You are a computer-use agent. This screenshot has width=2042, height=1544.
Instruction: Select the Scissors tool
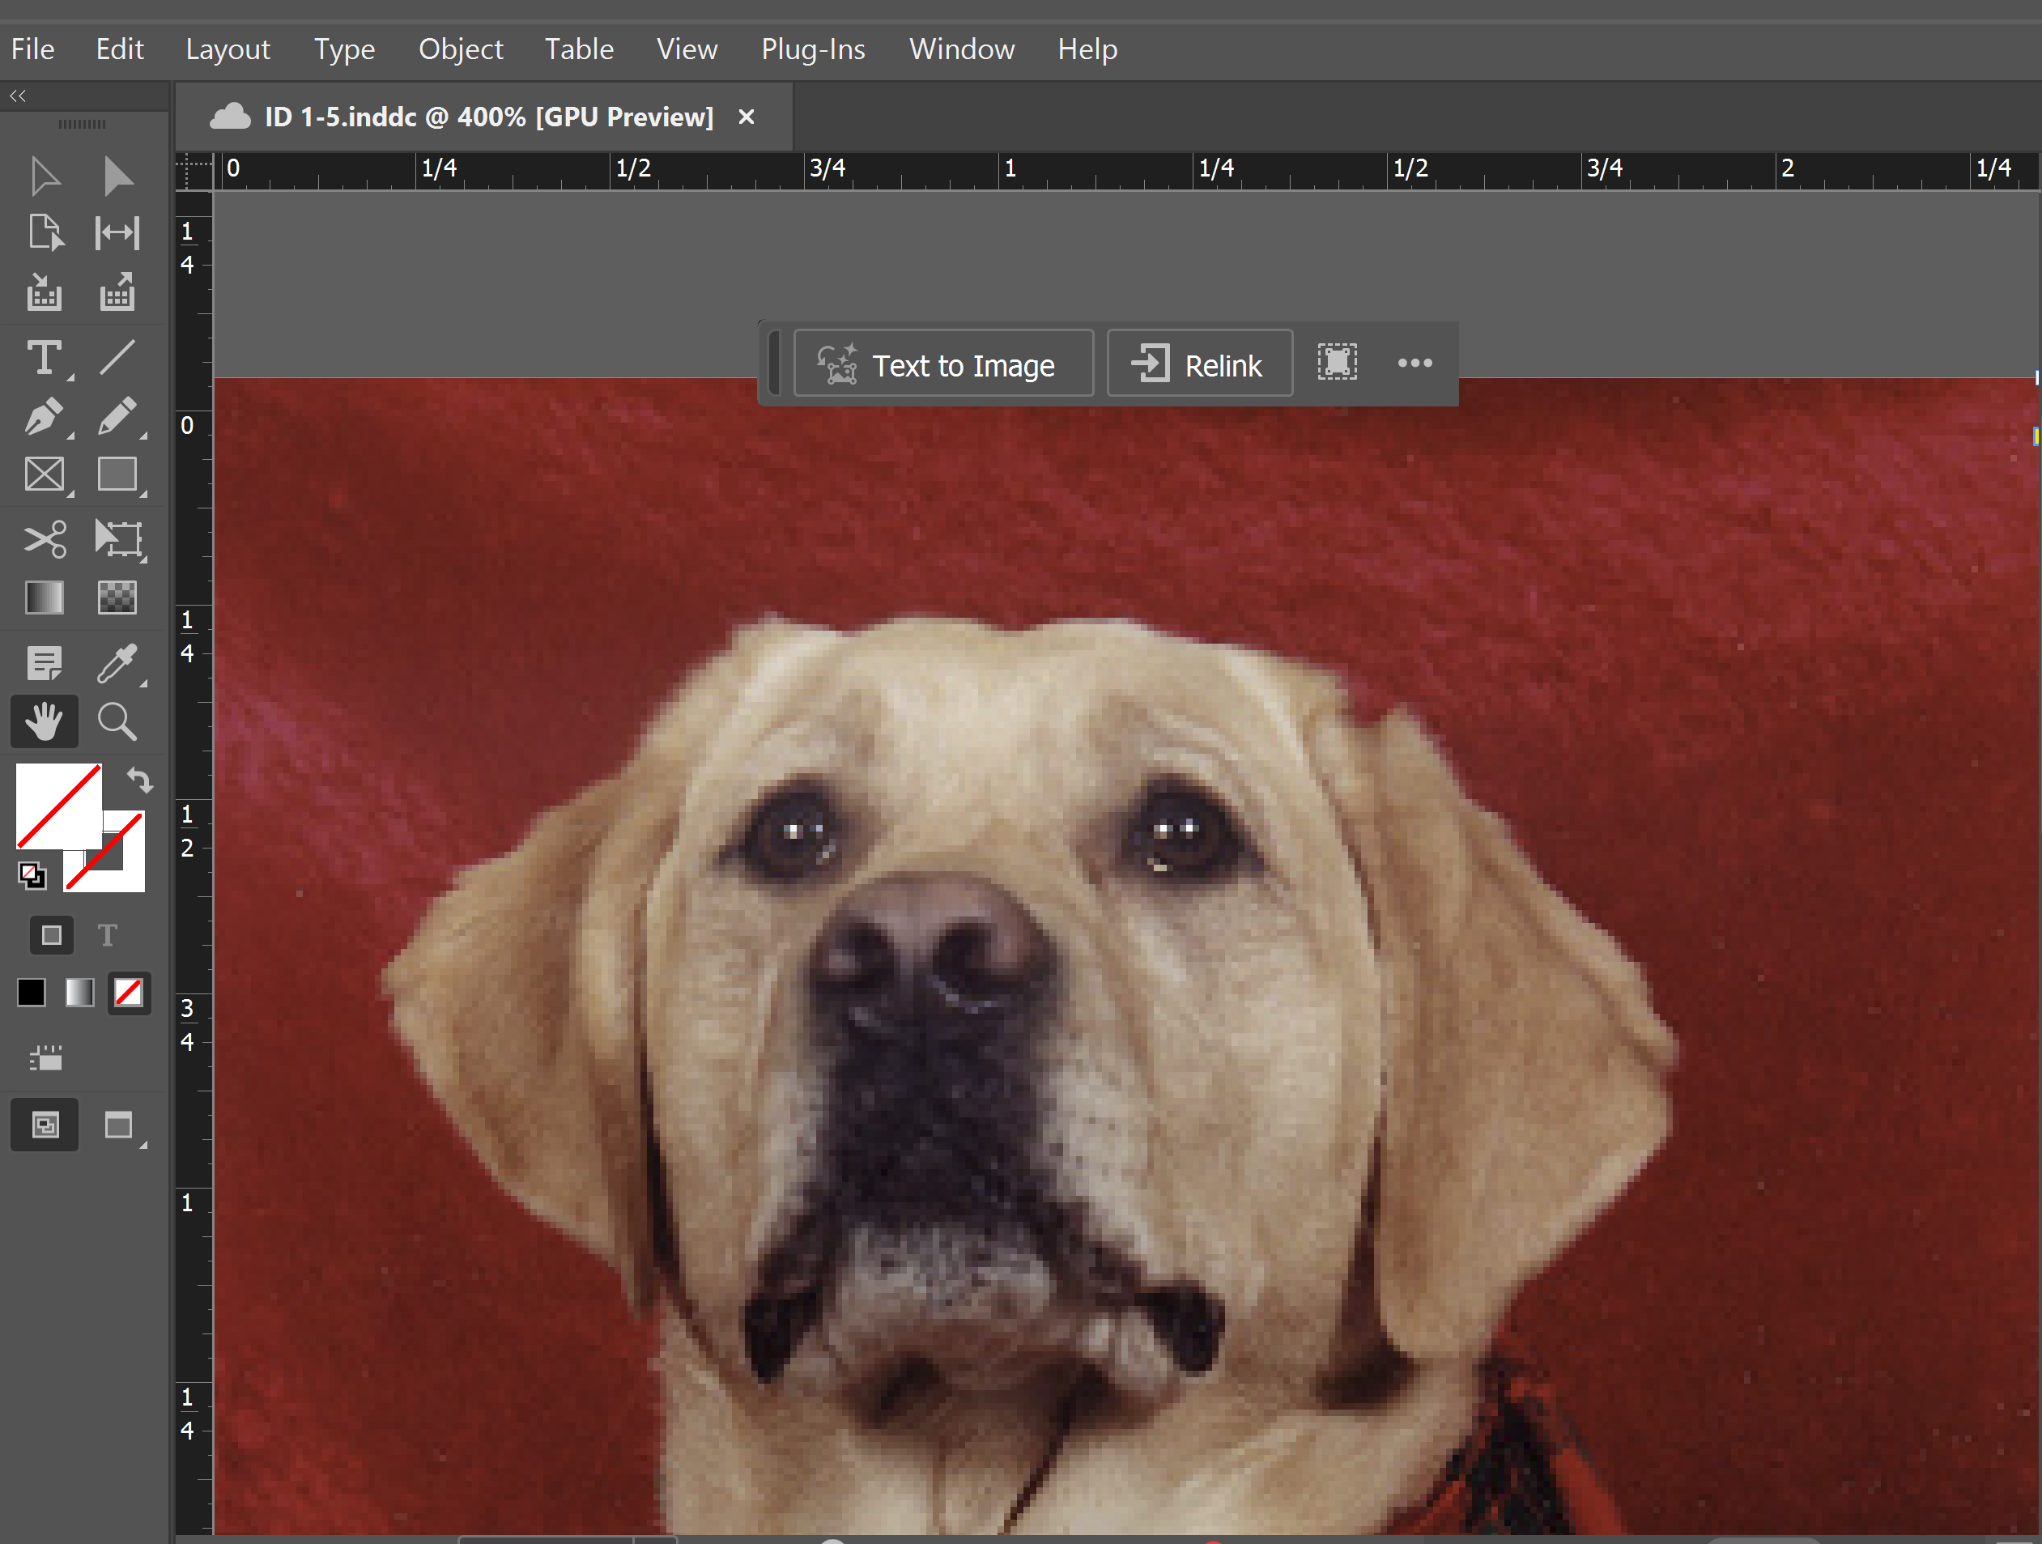[x=45, y=540]
